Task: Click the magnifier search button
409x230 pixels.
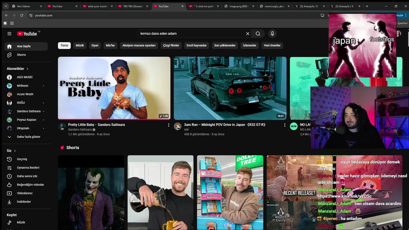Action: pyautogui.click(x=258, y=34)
